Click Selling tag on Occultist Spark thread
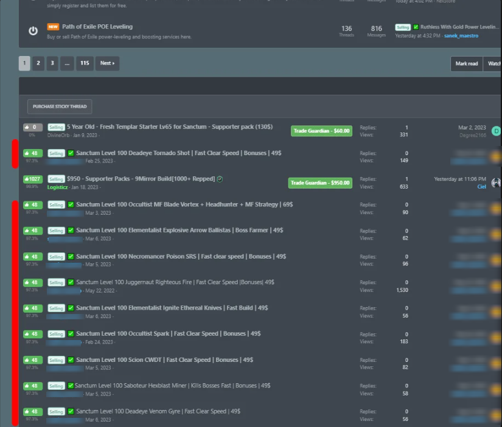The width and height of the screenshot is (502, 427). (57, 334)
